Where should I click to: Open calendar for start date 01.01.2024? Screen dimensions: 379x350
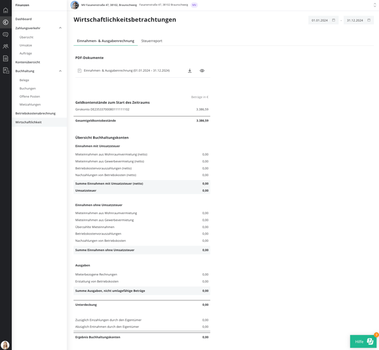[334, 20]
